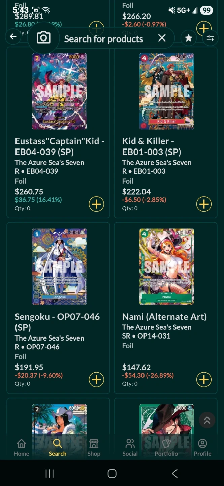
Task: Open Nami Alternate Art card image
Action: click(x=167, y=267)
